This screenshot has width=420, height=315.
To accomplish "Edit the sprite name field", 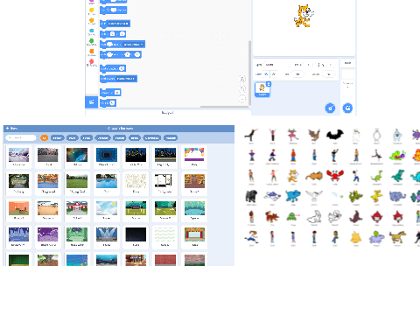I will [x=277, y=65].
